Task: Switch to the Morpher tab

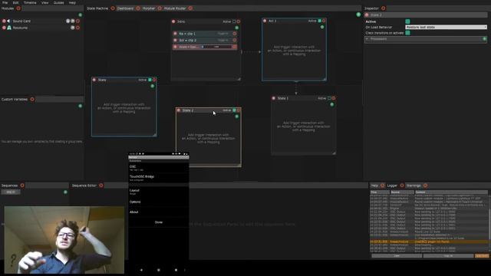Action: (149, 8)
